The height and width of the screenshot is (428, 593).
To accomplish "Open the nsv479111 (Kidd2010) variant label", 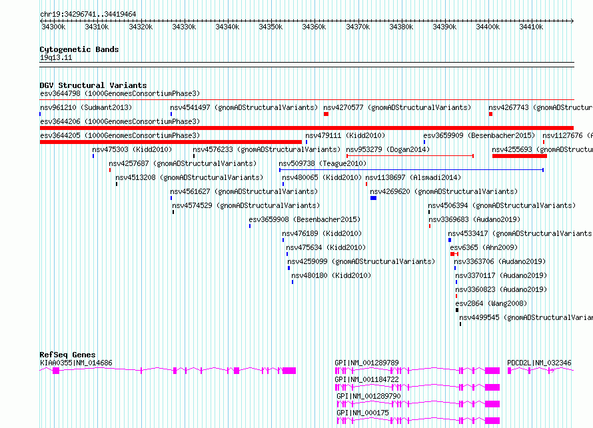I will (x=345, y=135).
